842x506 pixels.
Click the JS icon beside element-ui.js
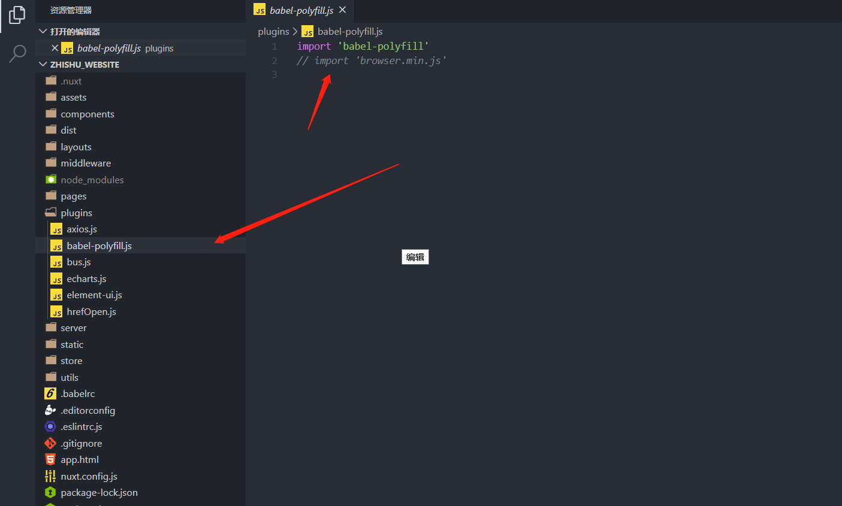[56, 295]
